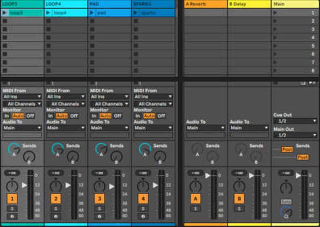Toggle second Post button on Main sends
The height and width of the screenshot is (227, 320).
coord(303,157)
